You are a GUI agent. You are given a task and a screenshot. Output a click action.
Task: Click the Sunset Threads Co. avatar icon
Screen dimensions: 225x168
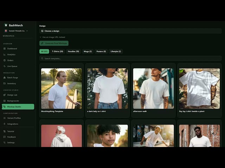[6, 31]
